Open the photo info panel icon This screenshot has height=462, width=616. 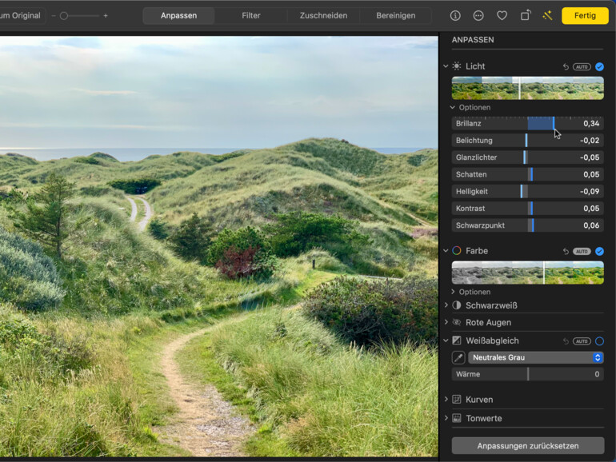point(455,15)
